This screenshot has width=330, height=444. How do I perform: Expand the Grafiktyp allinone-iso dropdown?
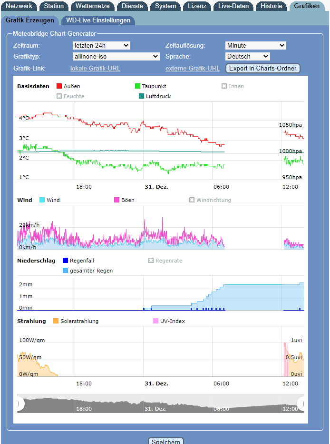coord(116,57)
